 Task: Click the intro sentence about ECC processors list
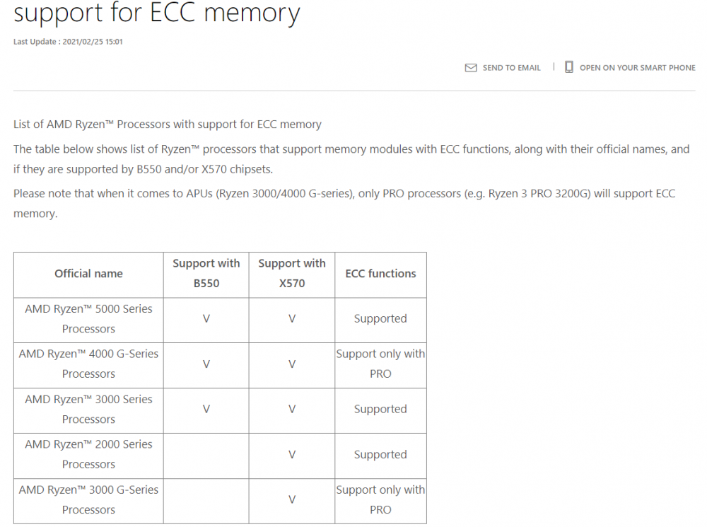coord(168,124)
